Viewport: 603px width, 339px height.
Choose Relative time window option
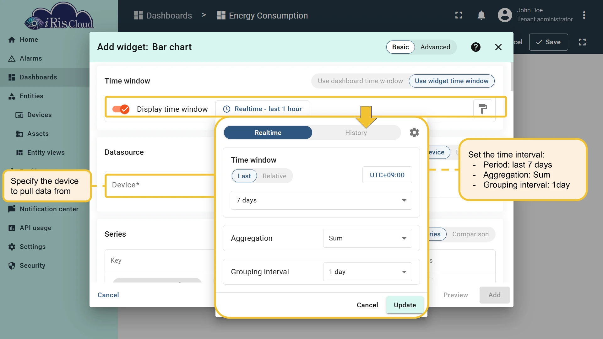pyautogui.click(x=274, y=176)
